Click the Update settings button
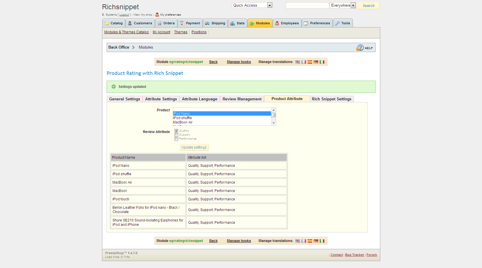The image size is (482, 268). point(194,147)
